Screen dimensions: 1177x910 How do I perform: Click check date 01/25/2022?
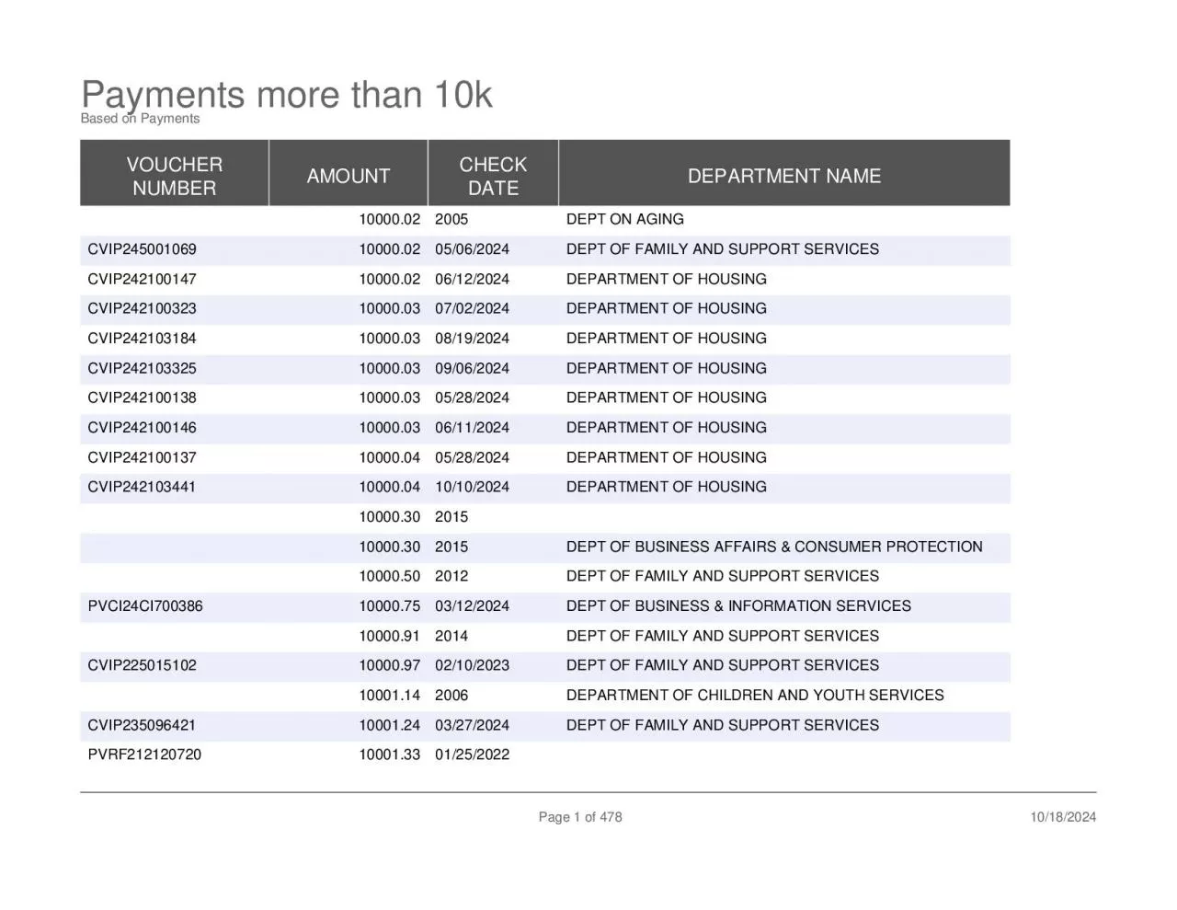click(472, 754)
